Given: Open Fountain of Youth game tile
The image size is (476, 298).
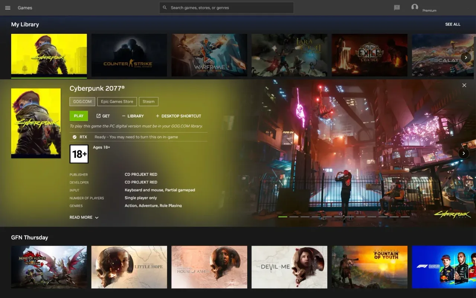Looking at the screenshot, I should [370, 267].
